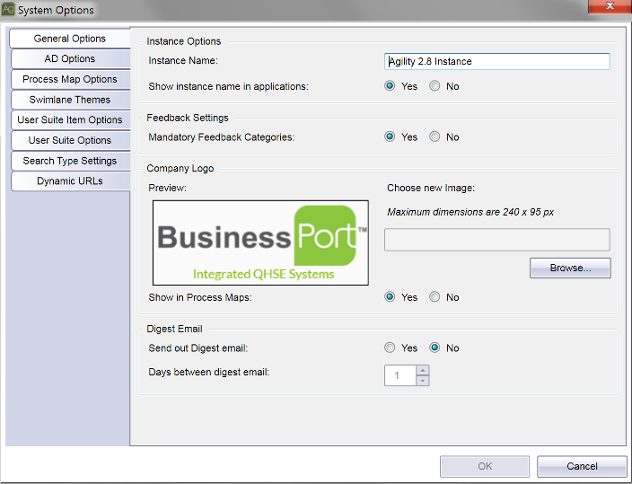632x484 pixels.
Task: Click the Days between digest email number field
Action: (x=399, y=375)
